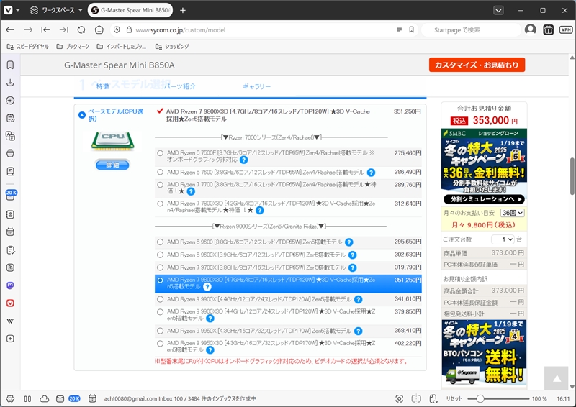Select AMD Ryzen 5 7600 option

(160, 173)
